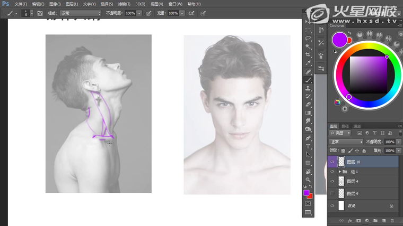The height and width of the screenshot is (226, 403).
Task: Select the Lasso tool
Action: tap(308, 39)
